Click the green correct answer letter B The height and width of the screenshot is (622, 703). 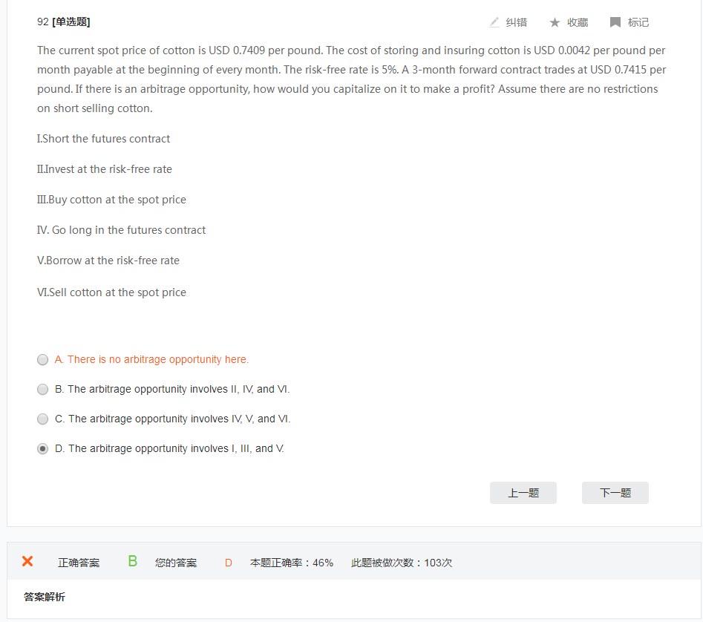[x=133, y=561]
